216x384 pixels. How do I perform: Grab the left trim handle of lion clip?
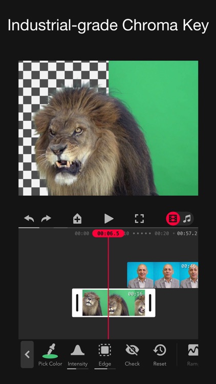[77, 303]
